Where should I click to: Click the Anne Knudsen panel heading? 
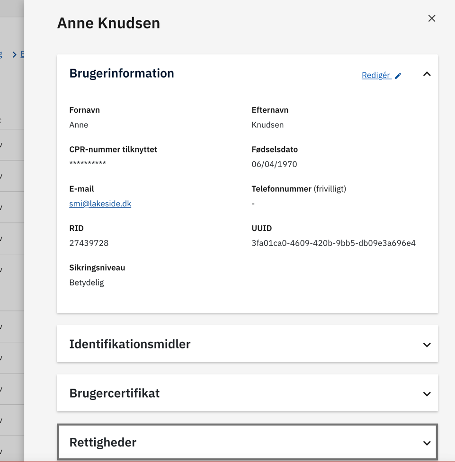[108, 23]
